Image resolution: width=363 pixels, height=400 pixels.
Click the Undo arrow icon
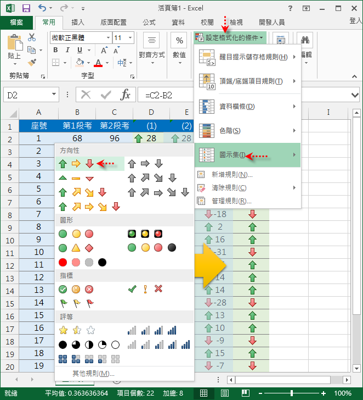coord(42,8)
